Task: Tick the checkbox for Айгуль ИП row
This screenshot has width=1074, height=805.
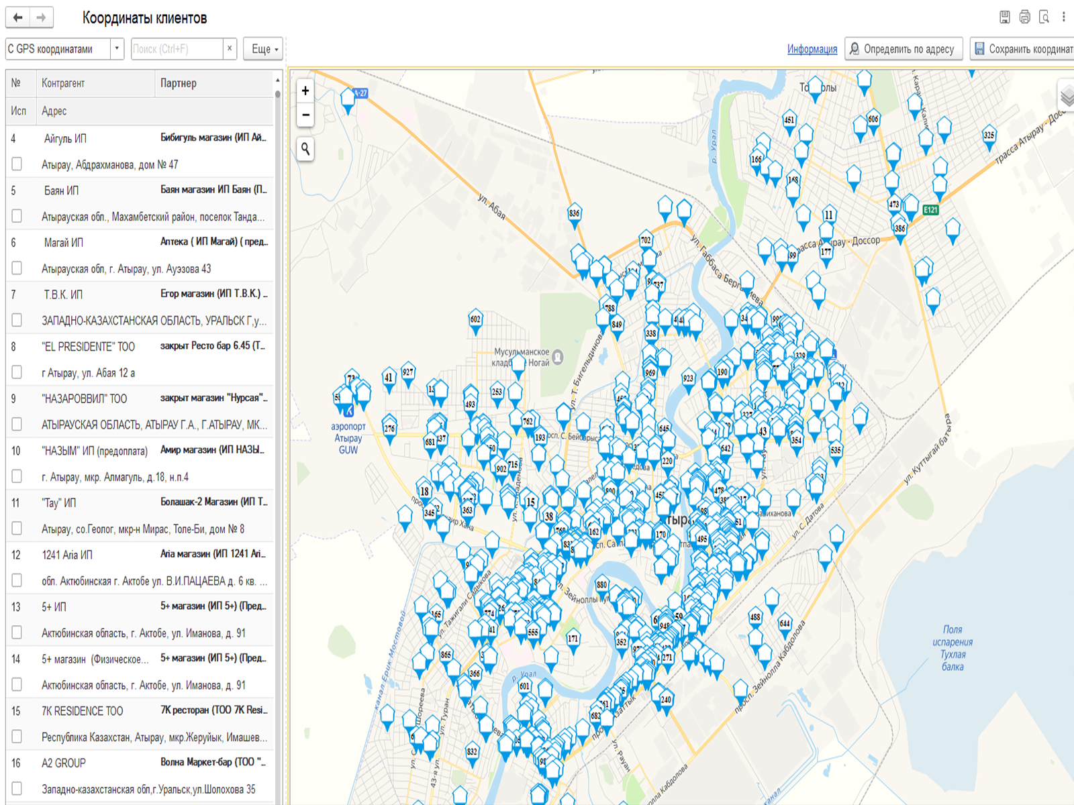Action: (17, 164)
